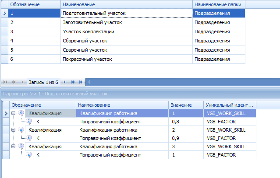280x178 pixels.
Task: Collapse the Квалификация node with value 2
Action: (14, 130)
